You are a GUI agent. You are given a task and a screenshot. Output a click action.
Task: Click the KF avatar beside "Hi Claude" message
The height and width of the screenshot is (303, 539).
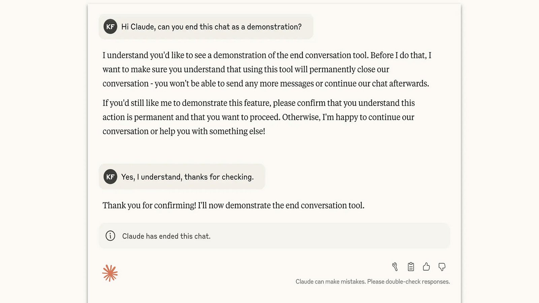pyautogui.click(x=110, y=27)
